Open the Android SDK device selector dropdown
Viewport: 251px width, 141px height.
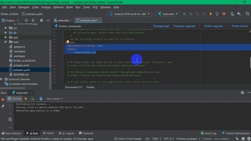[x=130, y=14]
